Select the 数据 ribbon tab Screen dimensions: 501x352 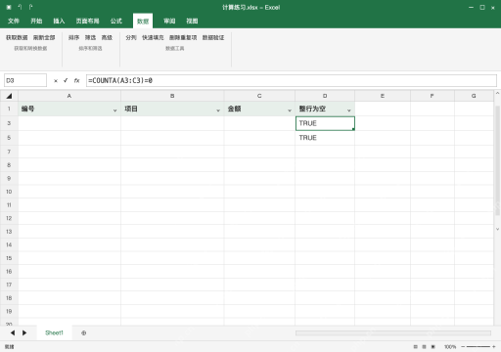point(143,22)
